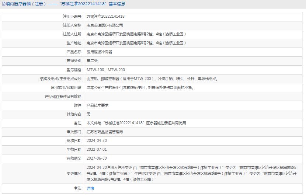
Task: Click the 有效期至 label
Action: [x=74, y=158]
